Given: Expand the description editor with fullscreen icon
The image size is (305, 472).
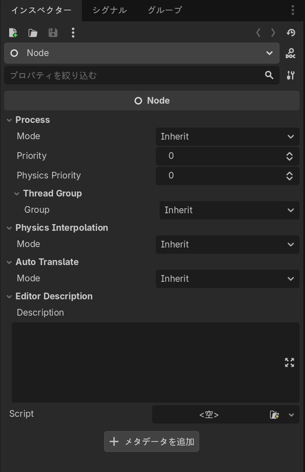Looking at the screenshot, I should click(290, 362).
